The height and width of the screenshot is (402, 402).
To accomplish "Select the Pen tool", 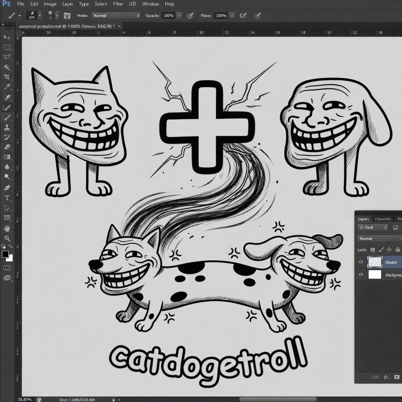I will coord(7,188).
